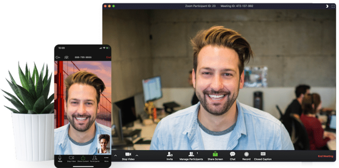The image size is (339, 168).
Task: Open Participants on the phone app
Action: click(x=95, y=159)
